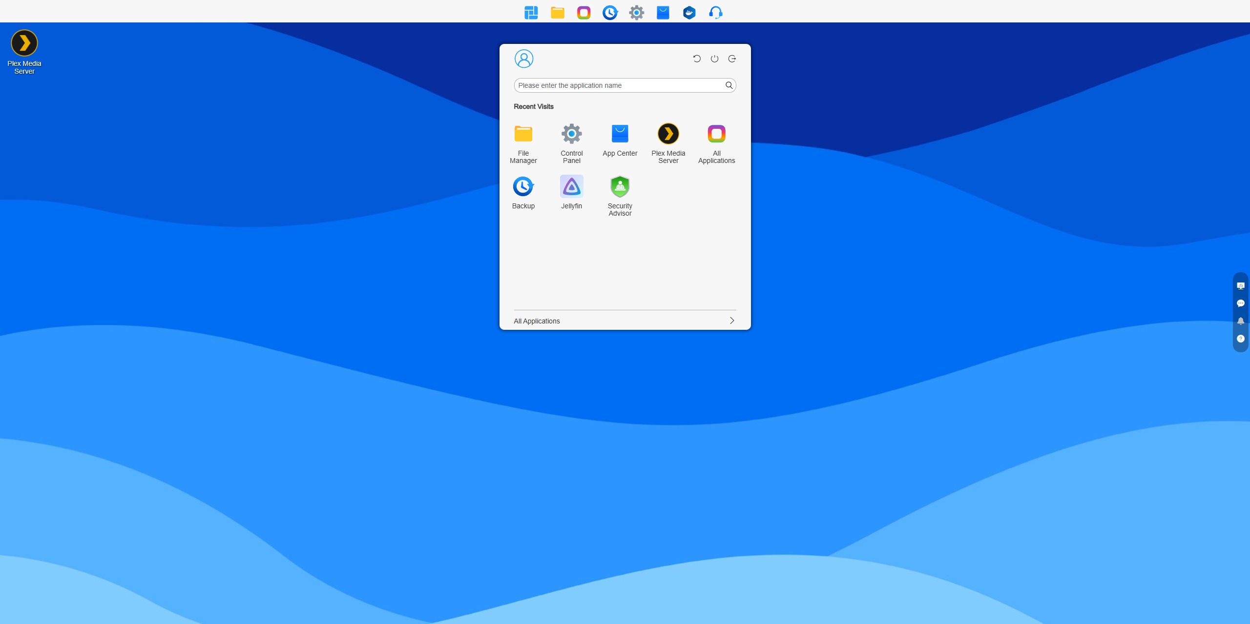1250x624 pixels.
Task: Open the message chat bubble sidebar icon
Action: (1240, 303)
